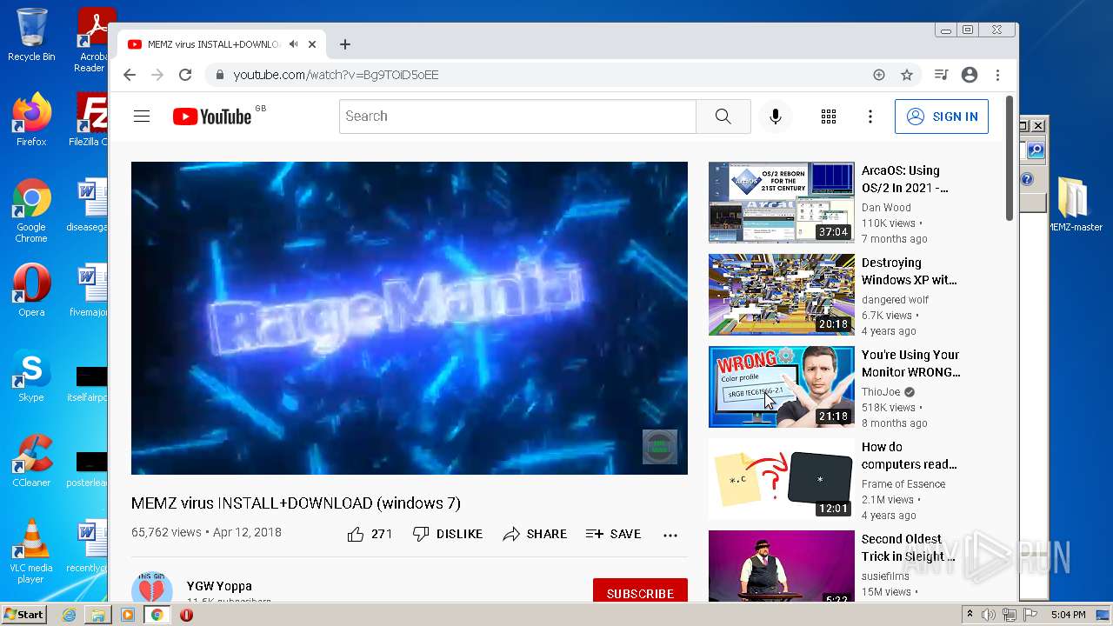Open You're Using Your Monitor WRONG thumbnail
This screenshot has width=1113, height=626.
pyautogui.click(x=782, y=387)
